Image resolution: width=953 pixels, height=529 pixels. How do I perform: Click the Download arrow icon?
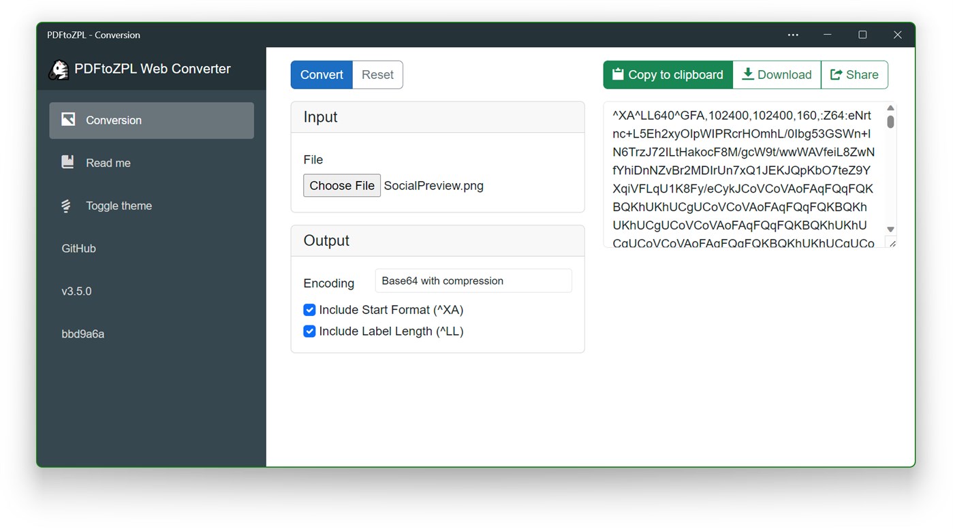coord(747,74)
